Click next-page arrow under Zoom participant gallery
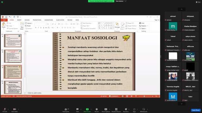202x113 pixels. coord(182,104)
